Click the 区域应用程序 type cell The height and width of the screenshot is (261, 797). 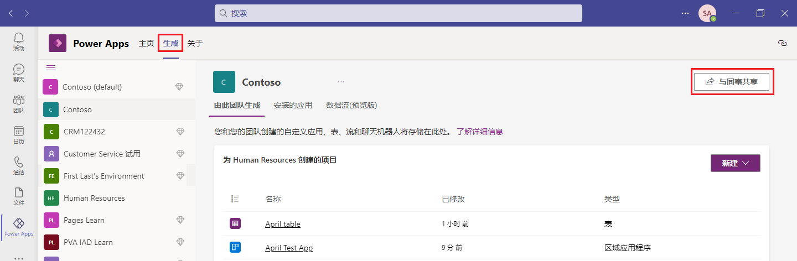pyautogui.click(x=628, y=248)
